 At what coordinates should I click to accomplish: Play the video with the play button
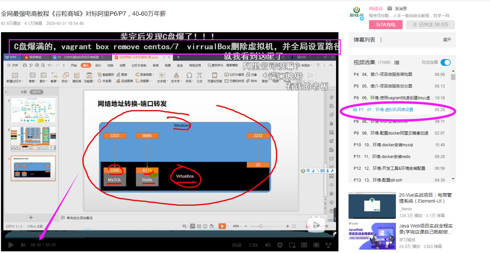11,245
